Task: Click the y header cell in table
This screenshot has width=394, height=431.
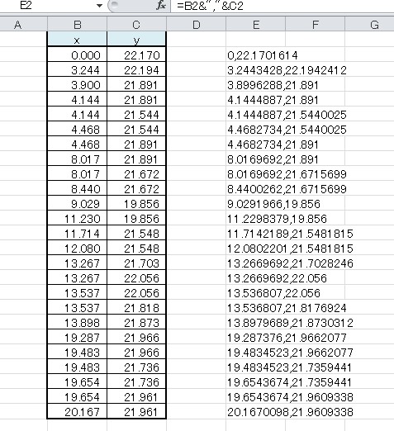Action: [x=136, y=39]
